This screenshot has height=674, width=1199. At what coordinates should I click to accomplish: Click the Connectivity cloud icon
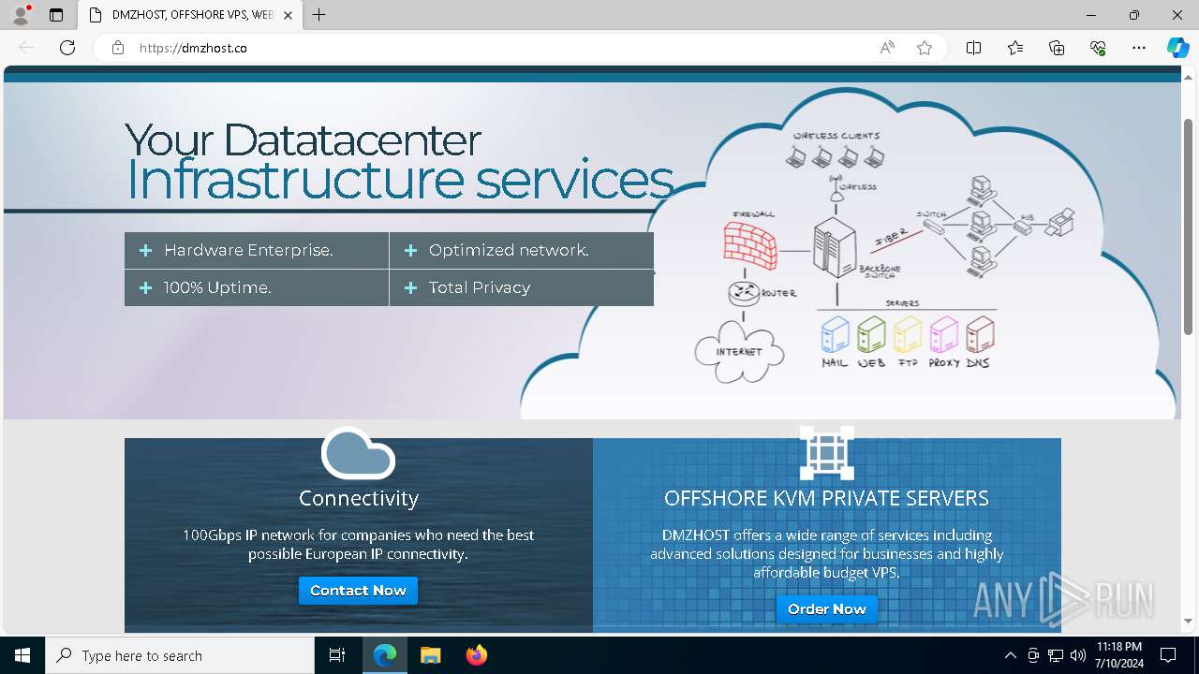(358, 453)
